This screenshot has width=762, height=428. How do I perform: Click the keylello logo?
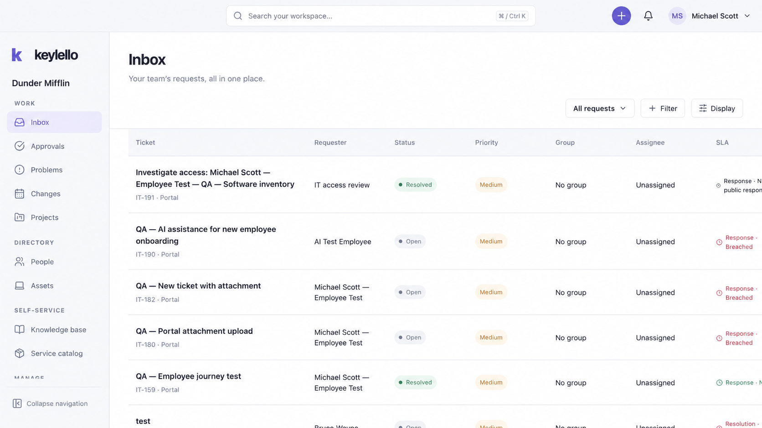coord(45,55)
